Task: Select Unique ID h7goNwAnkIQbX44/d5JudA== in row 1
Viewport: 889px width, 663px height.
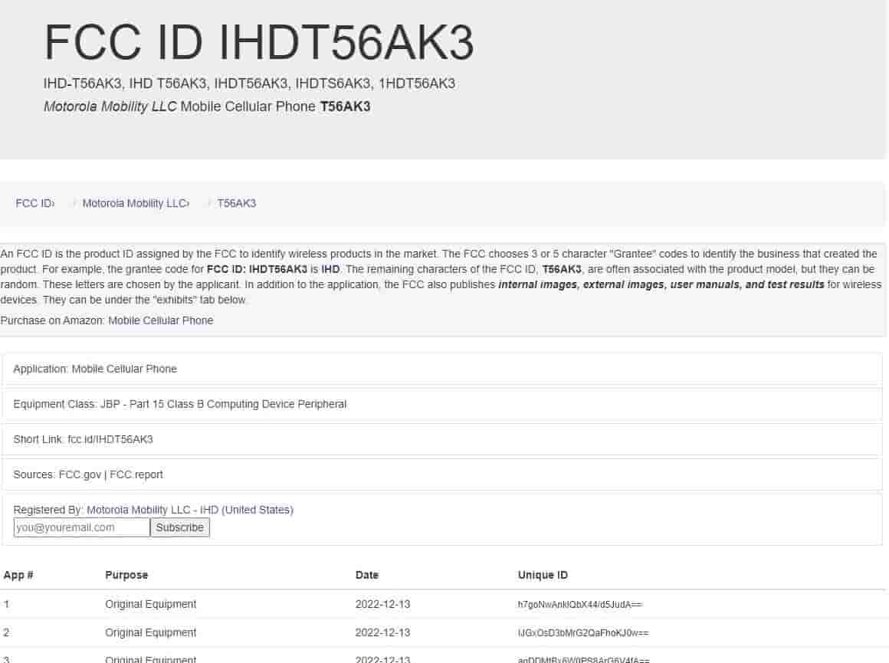Action: click(x=579, y=605)
